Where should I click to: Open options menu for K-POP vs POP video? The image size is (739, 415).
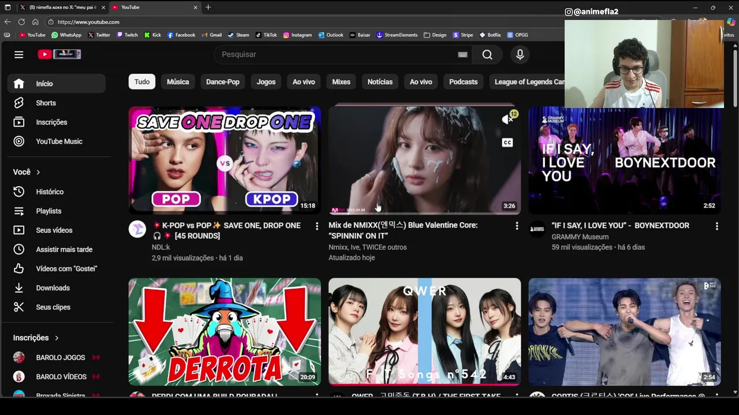(x=316, y=227)
